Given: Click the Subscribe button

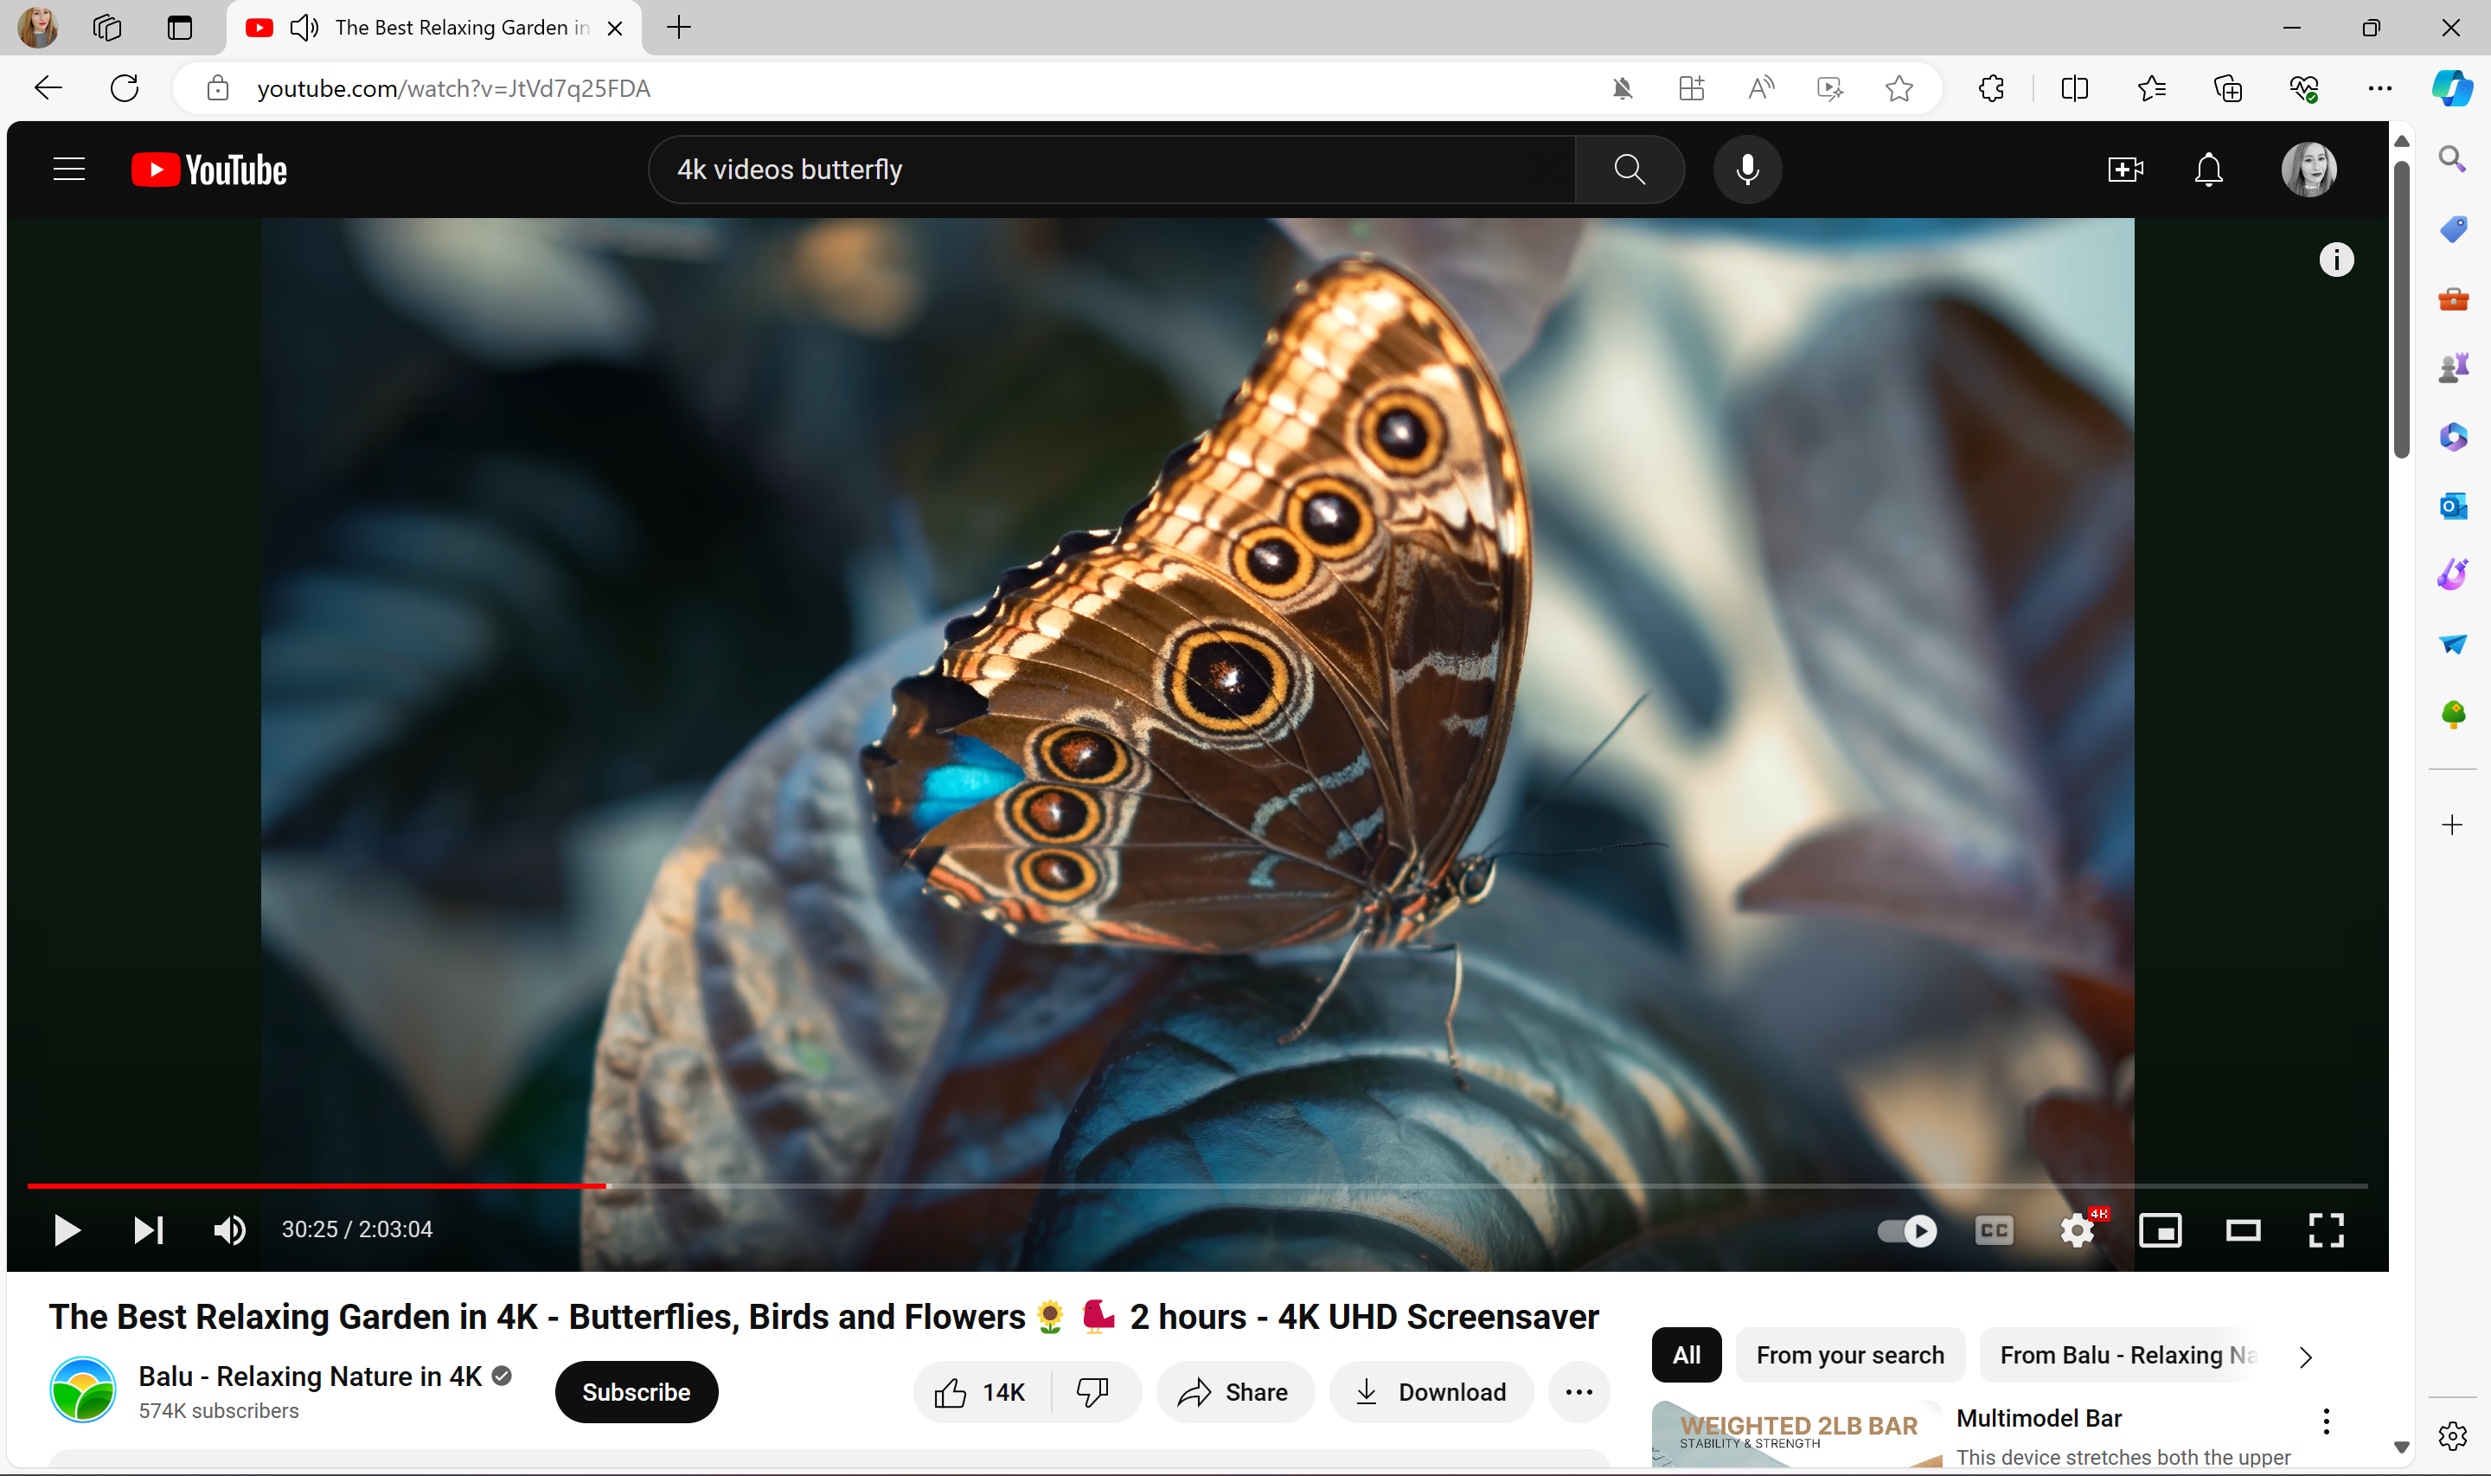Looking at the screenshot, I should pyautogui.click(x=636, y=1392).
